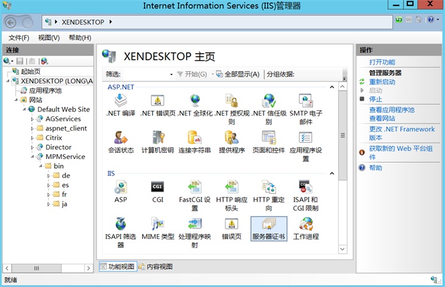445x287 pixels.
Task: Open the 处理程序映射 feature
Action: tap(194, 233)
